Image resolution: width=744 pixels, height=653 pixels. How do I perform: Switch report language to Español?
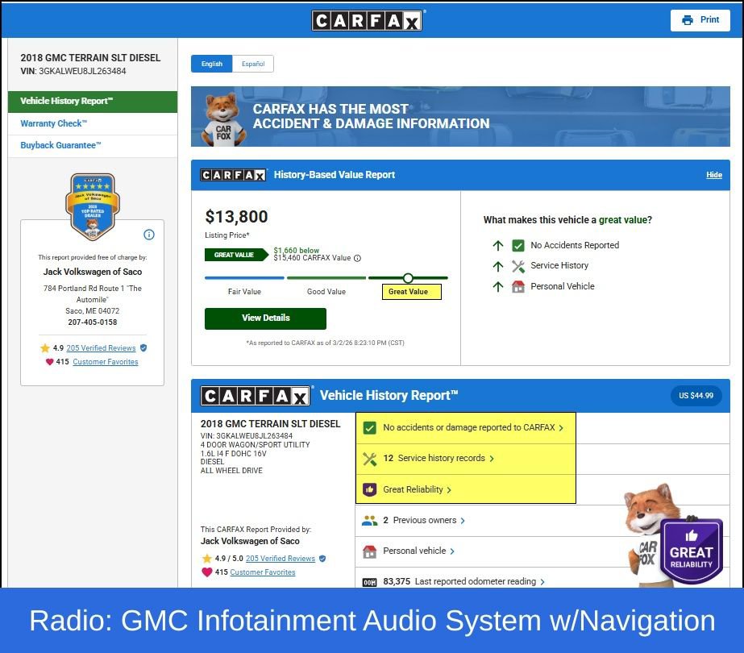pos(253,64)
